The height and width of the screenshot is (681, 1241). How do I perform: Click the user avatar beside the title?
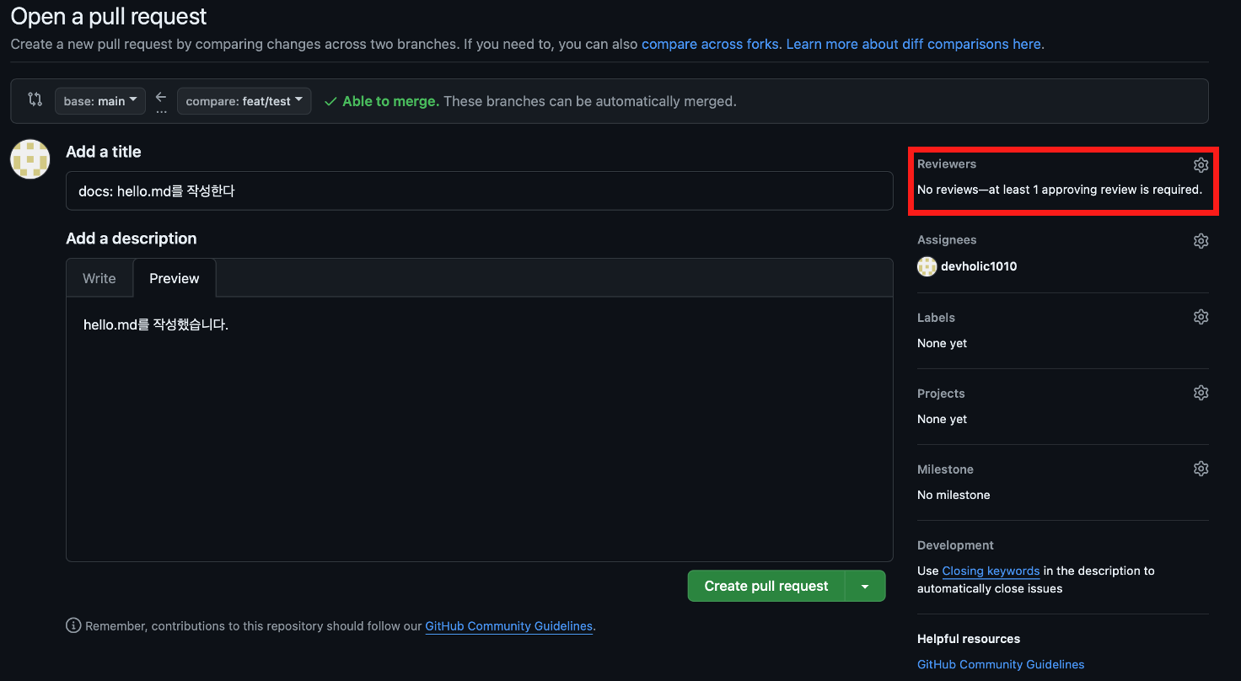(30, 158)
